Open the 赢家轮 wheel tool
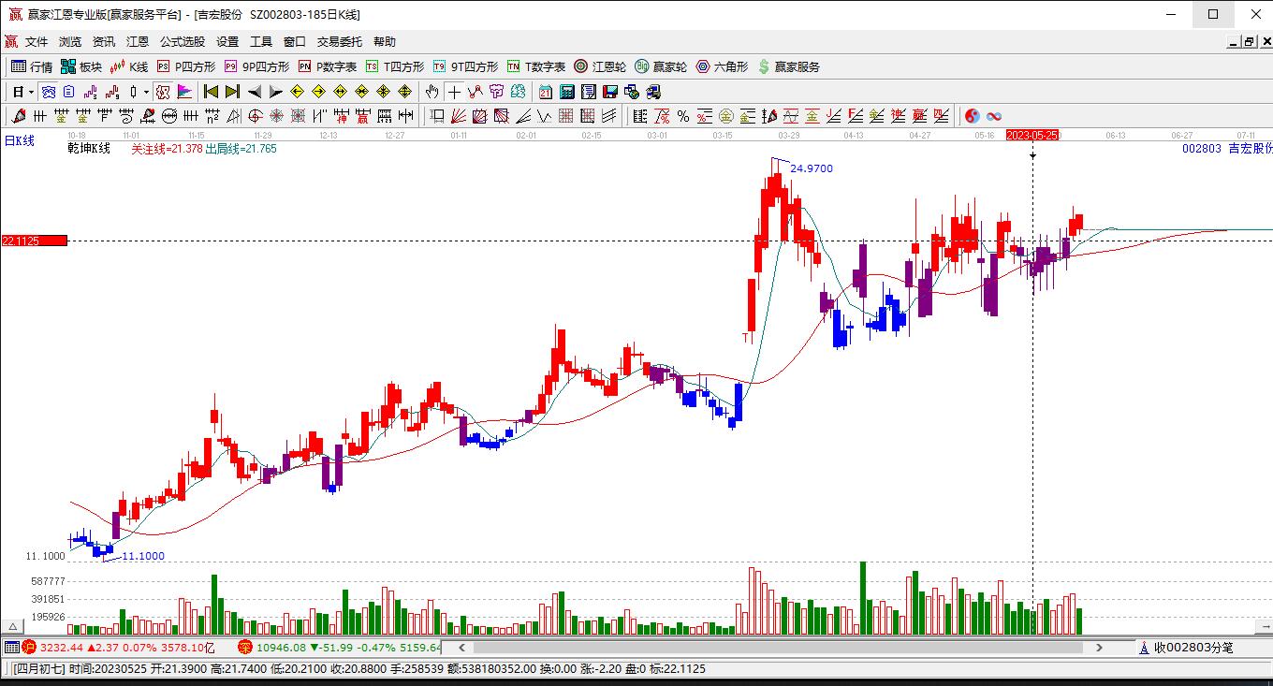1273x686 pixels. click(x=661, y=66)
